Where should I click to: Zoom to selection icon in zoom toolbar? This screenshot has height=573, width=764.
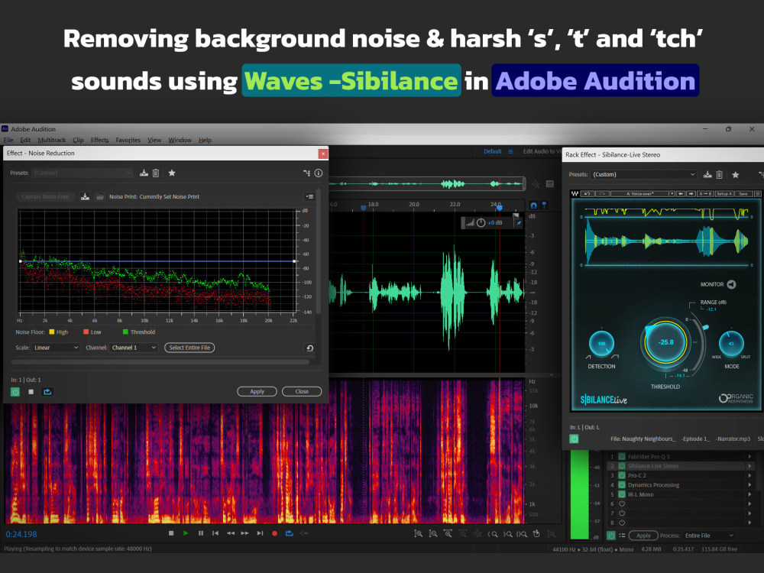521,534
